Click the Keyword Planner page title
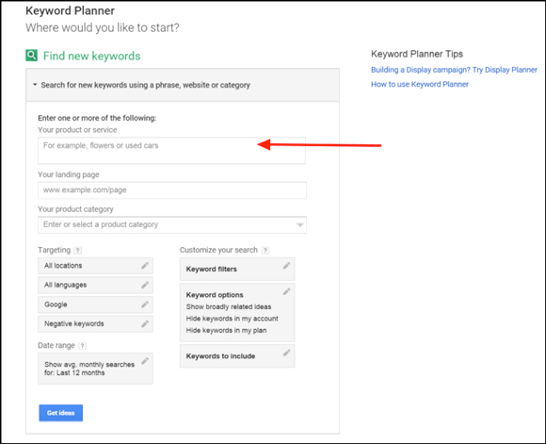This screenshot has height=444, width=546. point(70,10)
